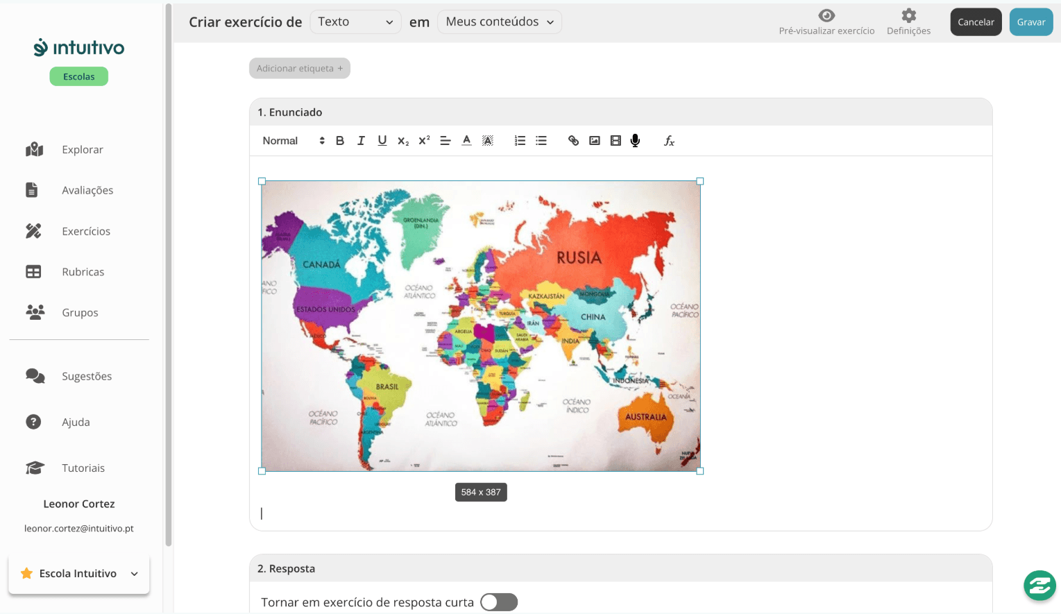This screenshot has height=614, width=1061.
Task: Click the insert video icon
Action: tap(616, 141)
